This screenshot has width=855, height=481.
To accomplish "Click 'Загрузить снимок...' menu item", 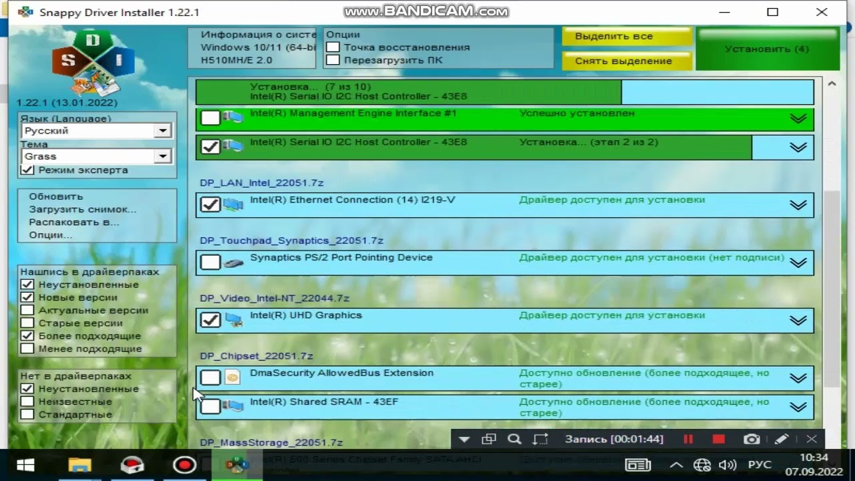I will tap(83, 209).
